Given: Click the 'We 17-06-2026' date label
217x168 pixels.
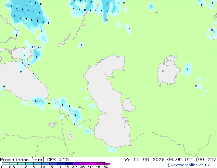Looking at the screenshot, I should coord(144,160).
